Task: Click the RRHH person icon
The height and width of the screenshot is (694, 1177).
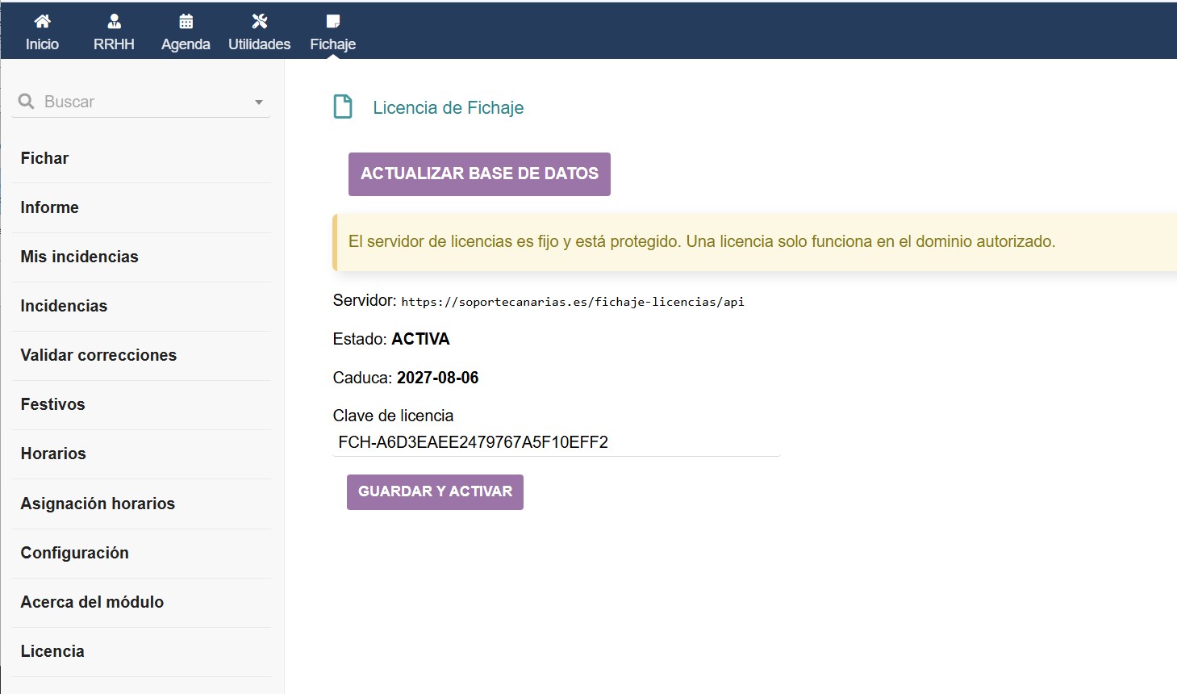Action: (114, 21)
